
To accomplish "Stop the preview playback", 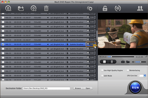I will [x=104, y=62].
